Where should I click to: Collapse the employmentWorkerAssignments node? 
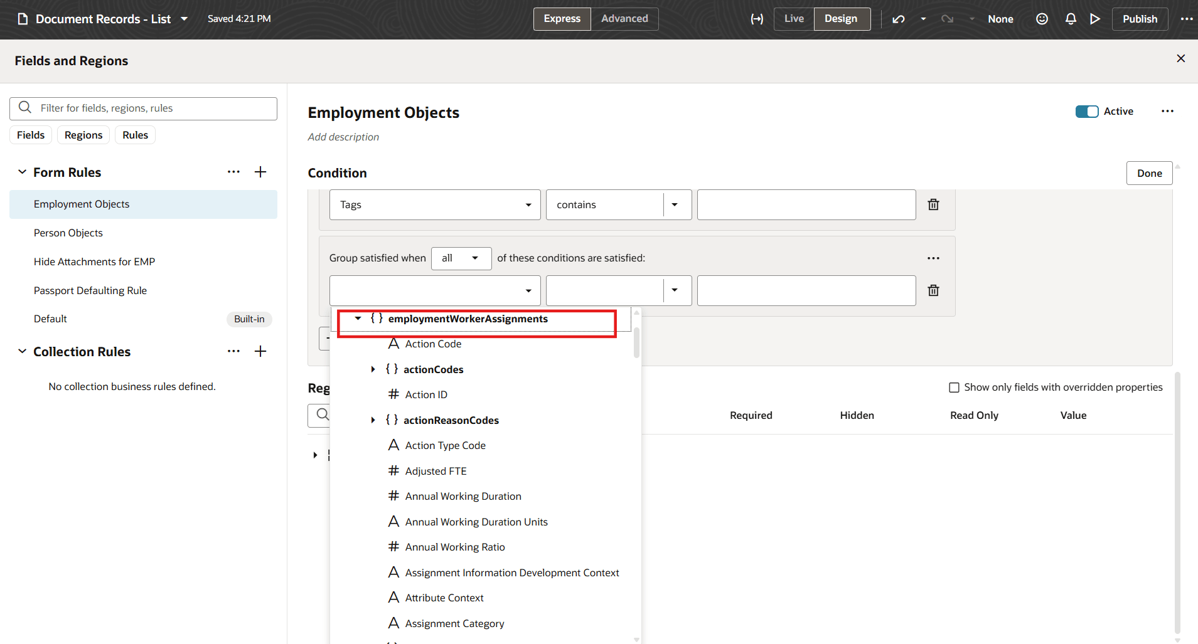point(358,319)
